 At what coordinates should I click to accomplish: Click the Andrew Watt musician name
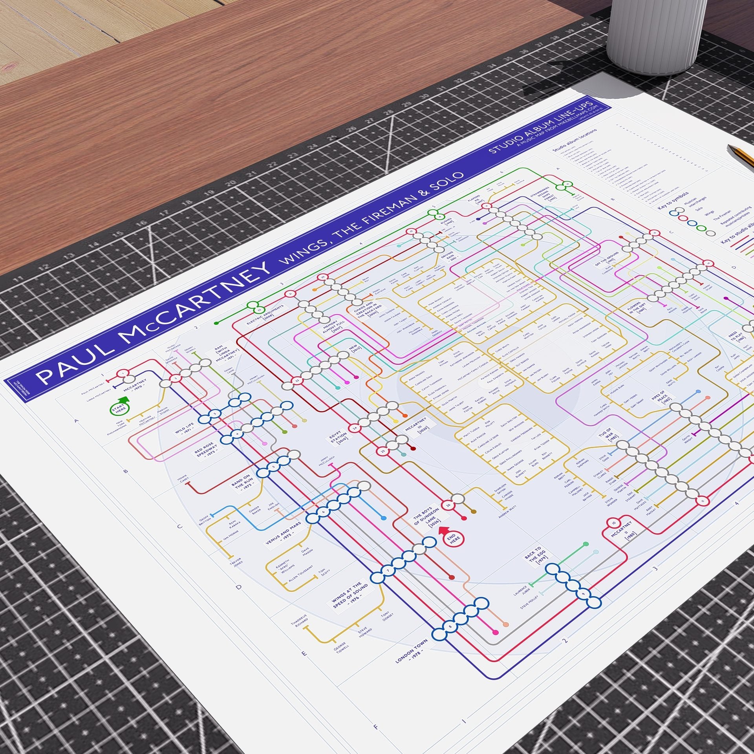(508, 511)
